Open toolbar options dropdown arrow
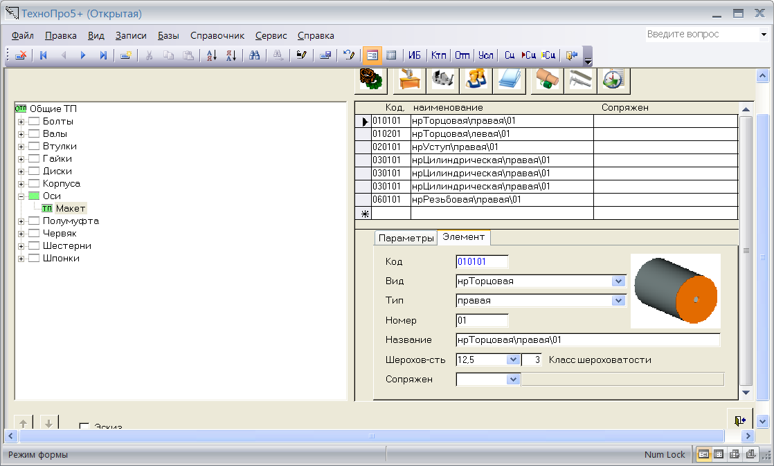The image size is (774, 466). [588, 61]
